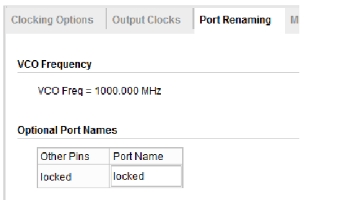
Task: Click the Optional Port Names section heading
Action: tap(67, 130)
